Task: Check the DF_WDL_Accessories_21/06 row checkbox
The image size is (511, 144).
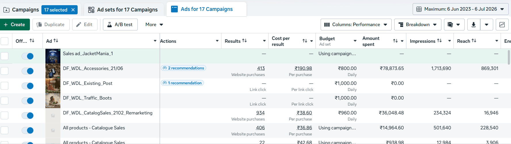Action: click(4, 71)
